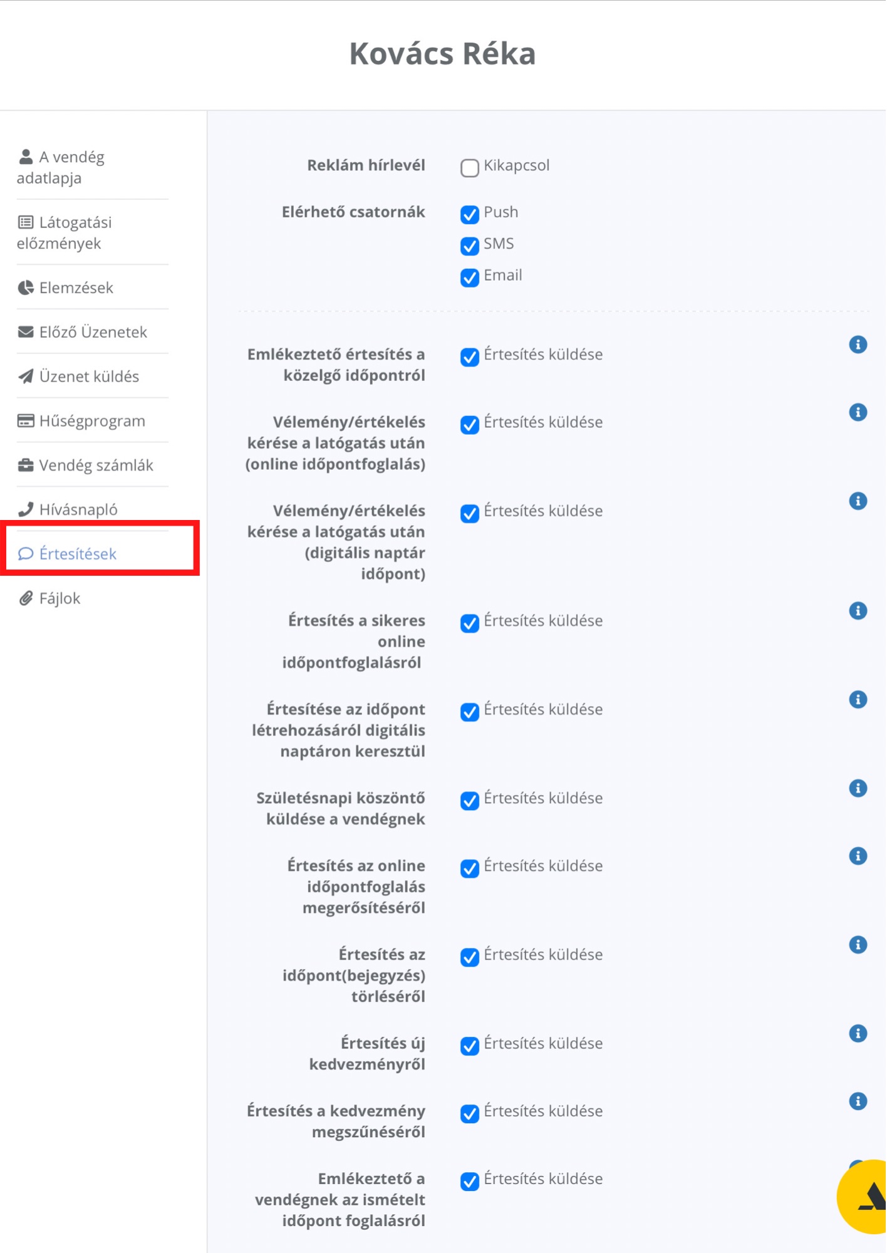This screenshot has height=1253, width=887.
Task: Open the yellow chat widget bubble
Action: [864, 1197]
